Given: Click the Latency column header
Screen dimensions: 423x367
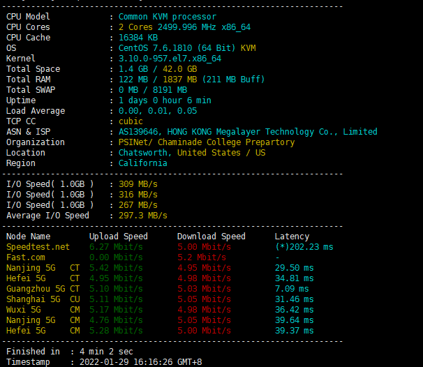Looking at the screenshot, I should point(292,236).
